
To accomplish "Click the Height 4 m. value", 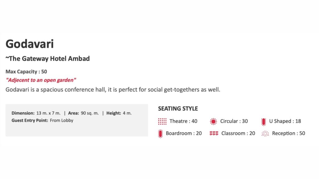I will [x=127, y=113].
